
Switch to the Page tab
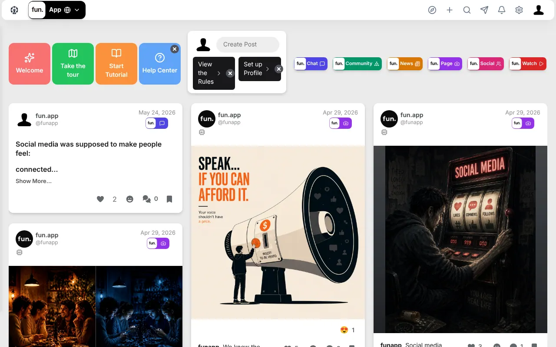pos(445,64)
